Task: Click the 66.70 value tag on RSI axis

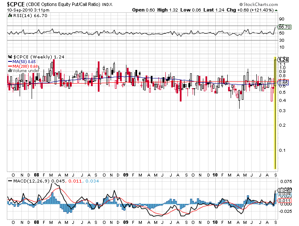Action: click(x=284, y=27)
